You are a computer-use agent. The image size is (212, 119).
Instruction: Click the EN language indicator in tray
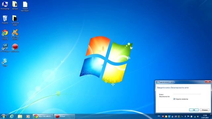[x=159, y=116]
